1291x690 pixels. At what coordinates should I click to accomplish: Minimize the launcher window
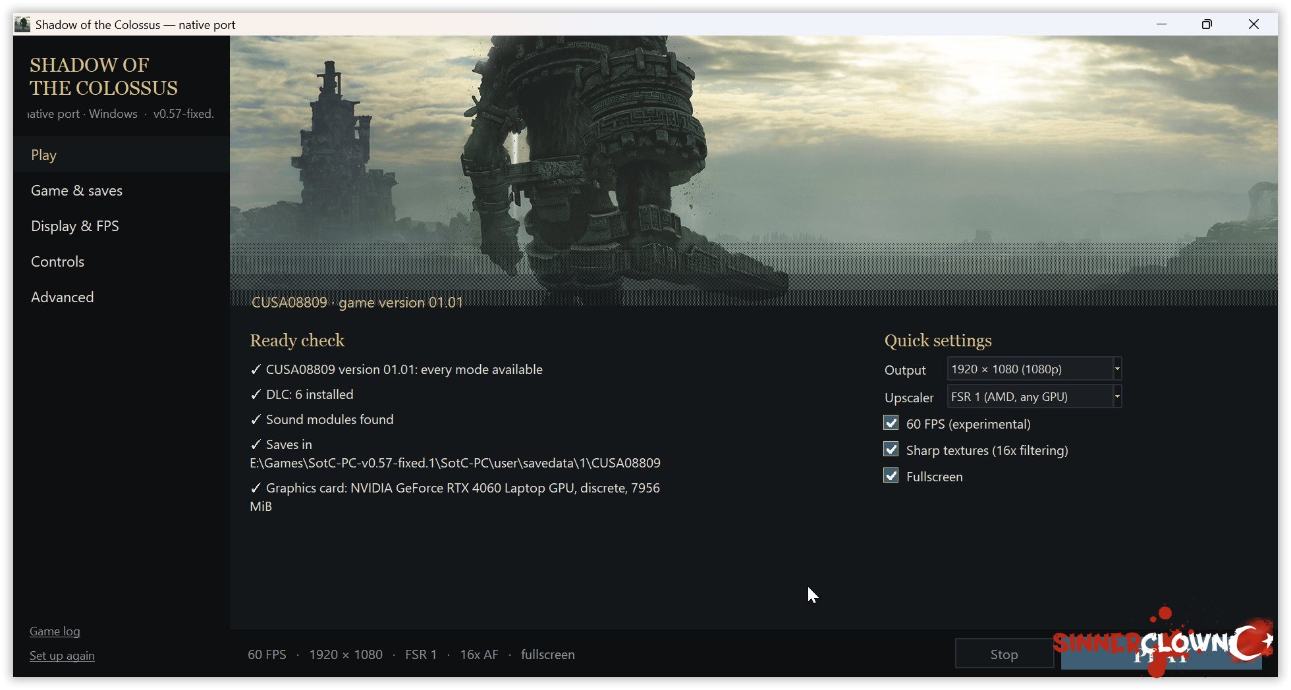1161,24
